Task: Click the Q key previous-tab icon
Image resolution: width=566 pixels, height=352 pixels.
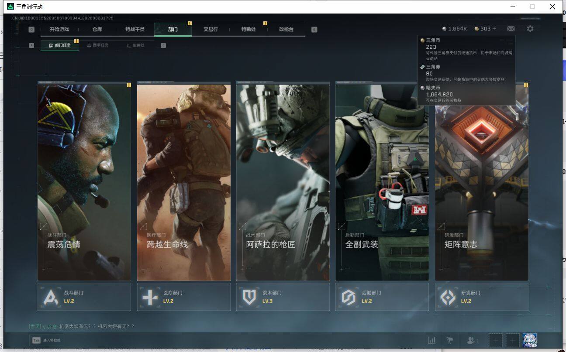Action: [x=31, y=30]
